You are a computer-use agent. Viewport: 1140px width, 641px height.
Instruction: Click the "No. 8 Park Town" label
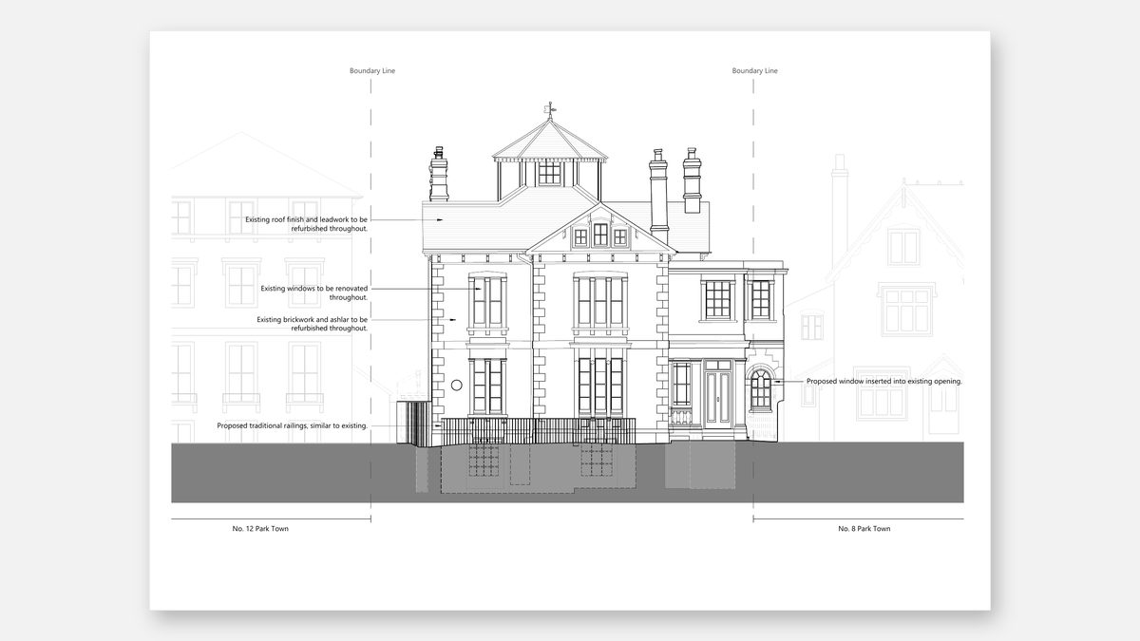864,528
